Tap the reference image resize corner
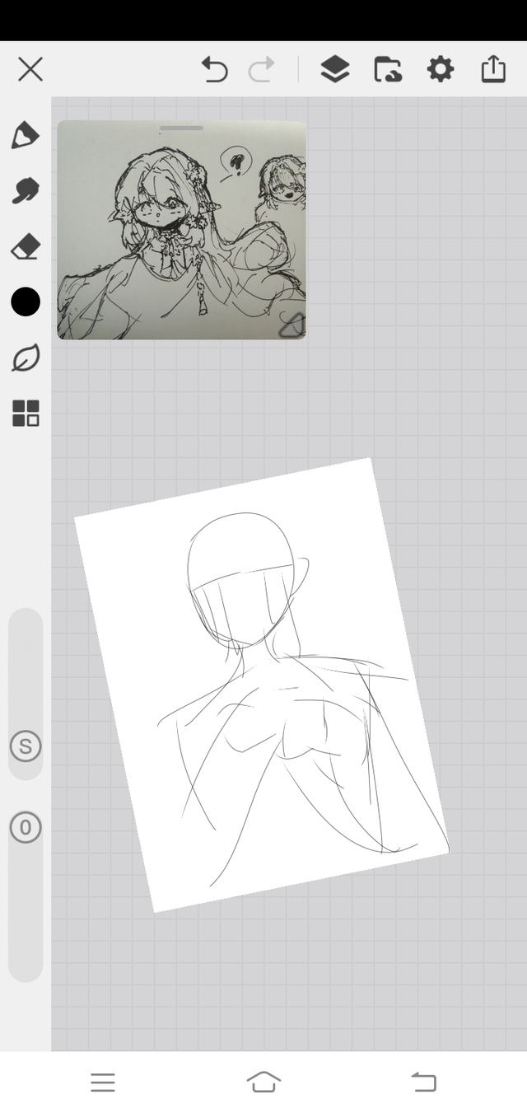Image resolution: width=527 pixels, height=1113 pixels. pos(292,326)
